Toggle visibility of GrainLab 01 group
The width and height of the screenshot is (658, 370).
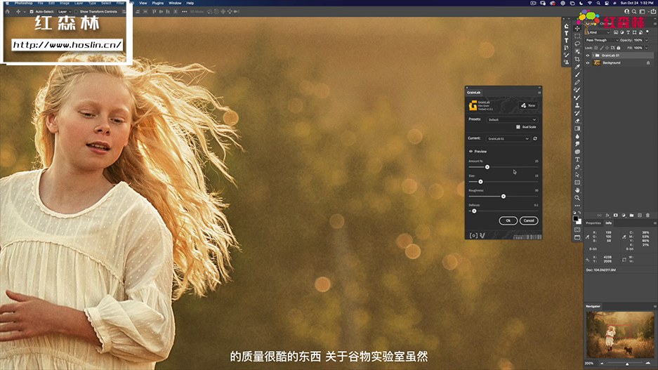coord(588,55)
